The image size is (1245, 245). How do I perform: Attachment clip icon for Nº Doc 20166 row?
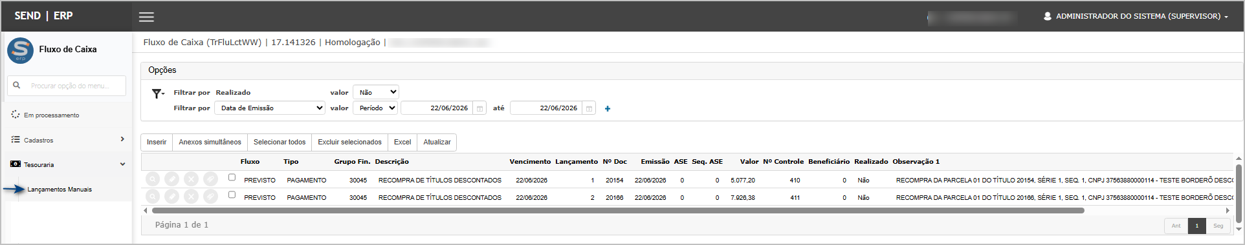[x=210, y=196]
